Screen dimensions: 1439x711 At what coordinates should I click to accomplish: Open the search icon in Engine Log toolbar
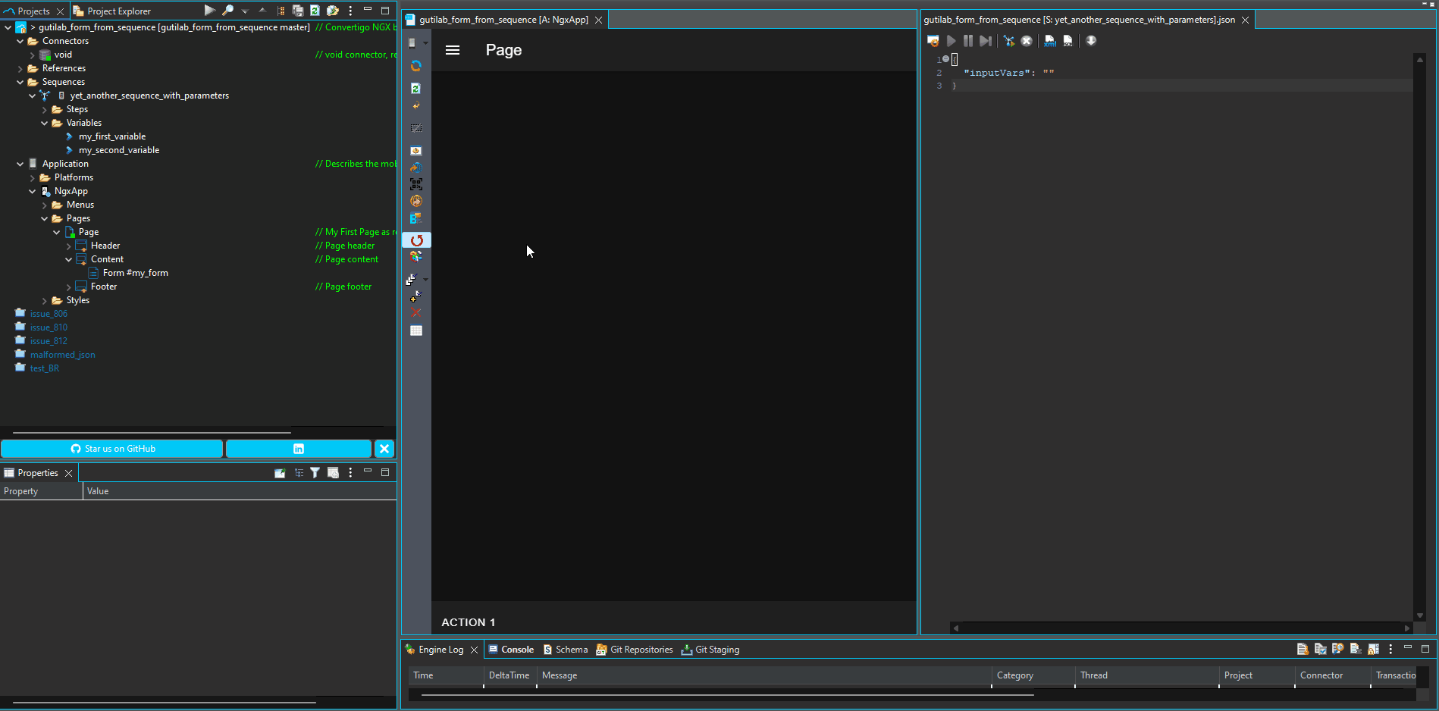click(1338, 650)
